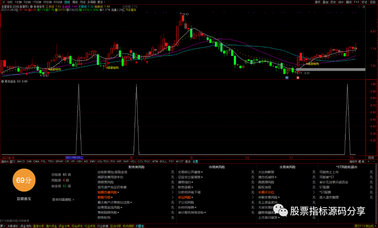Screen dimensions: 378x228
Task: Select the MCST indicator
Action: pos(180,161)
